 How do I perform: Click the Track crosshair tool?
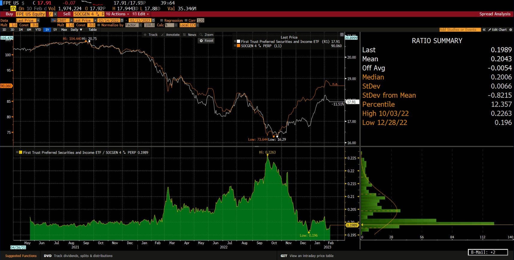(151, 35)
